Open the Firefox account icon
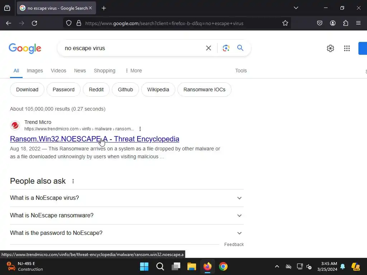This screenshot has height=275, width=367. coord(333,23)
